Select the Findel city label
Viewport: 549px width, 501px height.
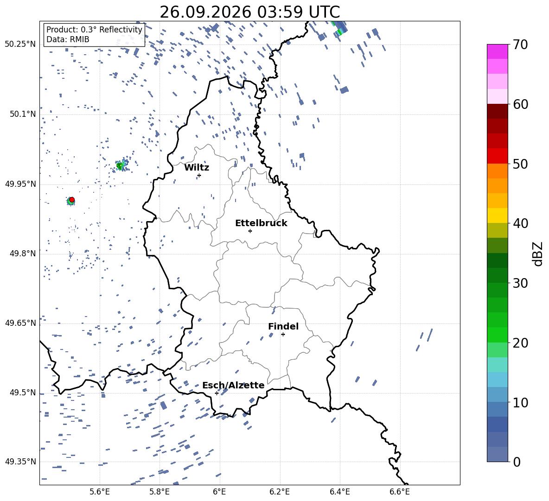[x=283, y=326]
